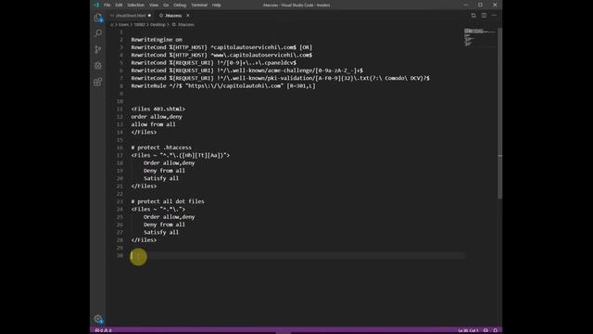Viewport: 593px width, 334px height.
Task: Click the cpaneldcv RewriteCond line 5
Action: [214, 63]
